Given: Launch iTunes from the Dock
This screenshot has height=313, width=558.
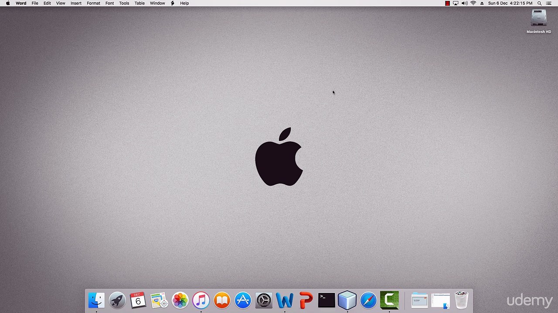Looking at the screenshot, I should (x=201, y=300).
